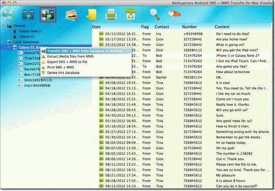Select Dick(169284113) contact in tree
Screen dimensions: 275x191
(x=38, y=80)
